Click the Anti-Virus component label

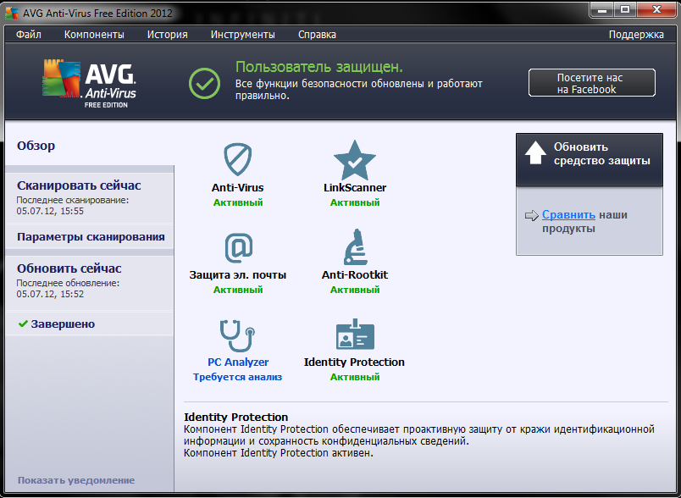click(x=237, y=187)
